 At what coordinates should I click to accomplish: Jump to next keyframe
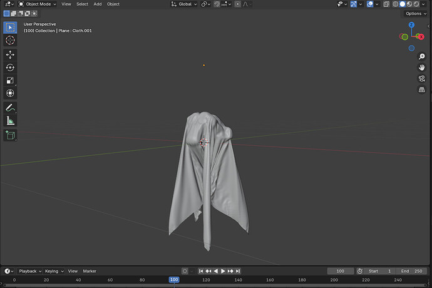[x=230, y=271]
